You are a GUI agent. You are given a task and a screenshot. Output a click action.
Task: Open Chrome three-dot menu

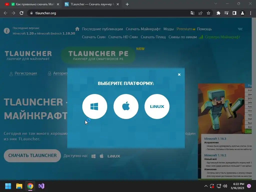[250, 13]
